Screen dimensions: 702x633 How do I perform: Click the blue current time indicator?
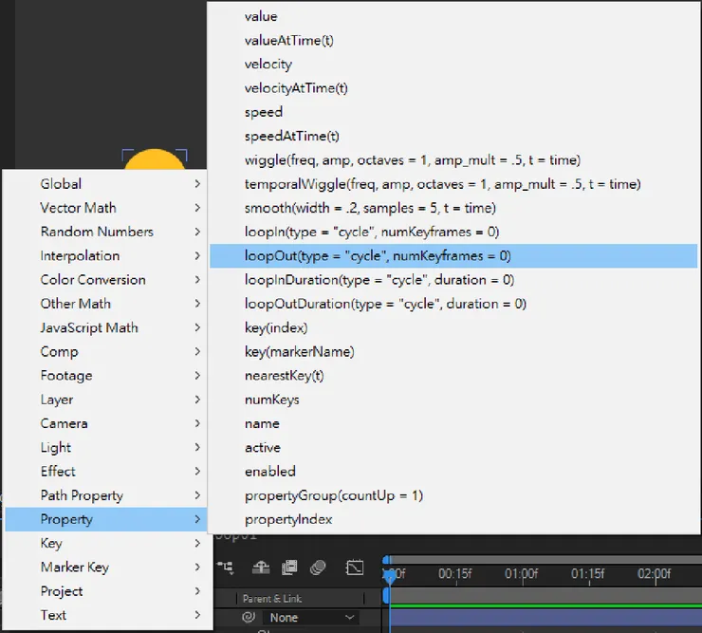pos(389,575)
